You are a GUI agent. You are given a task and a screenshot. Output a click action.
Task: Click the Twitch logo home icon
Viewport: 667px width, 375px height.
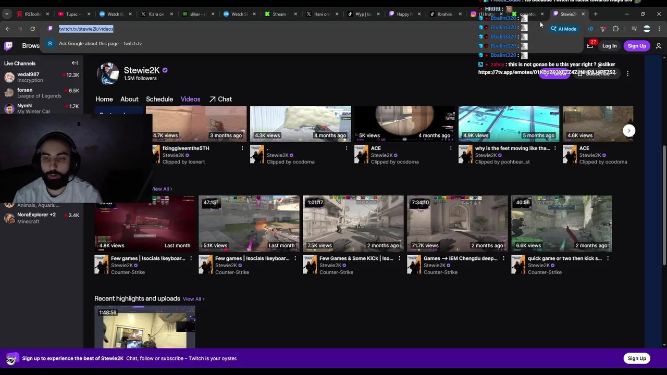8,46
